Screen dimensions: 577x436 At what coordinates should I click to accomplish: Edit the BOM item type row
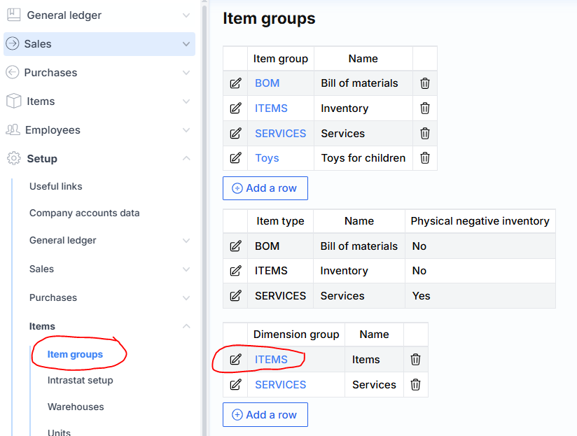[x=235, y=246]
